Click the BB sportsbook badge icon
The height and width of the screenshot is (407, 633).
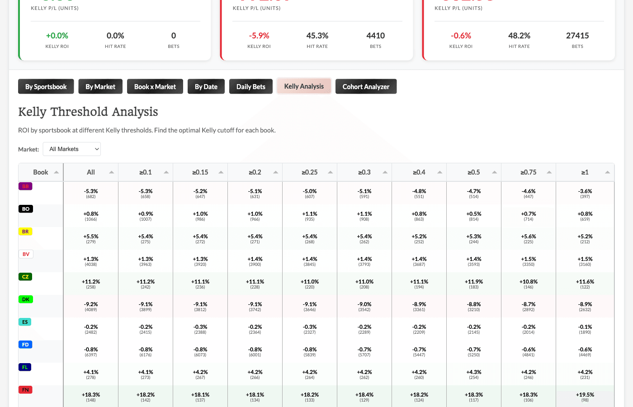click(x=25, y=186)
